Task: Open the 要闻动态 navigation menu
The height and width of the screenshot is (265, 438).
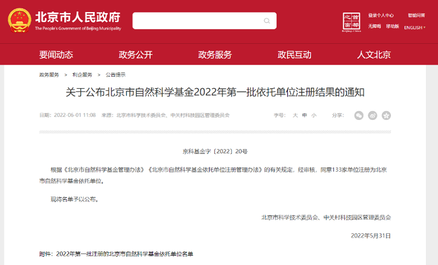Action: click(x=56, y=55)
